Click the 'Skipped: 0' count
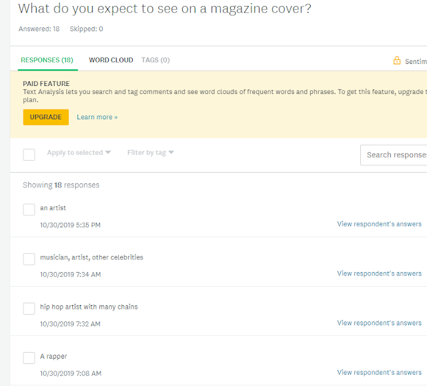 click(86, 29)
